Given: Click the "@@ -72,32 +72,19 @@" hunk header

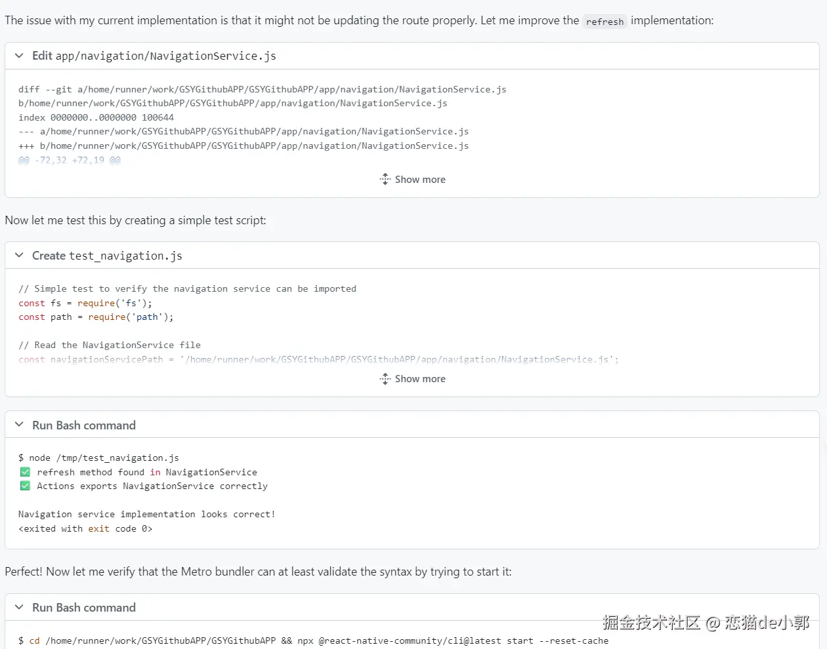Looking at the screenshot, I should 70,160.
